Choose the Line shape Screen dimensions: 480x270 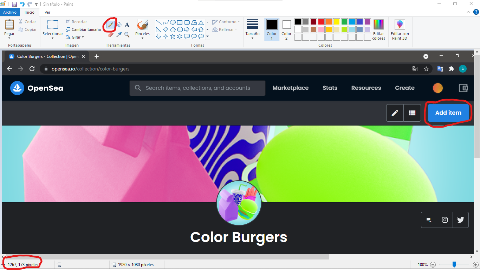[158, 22]
